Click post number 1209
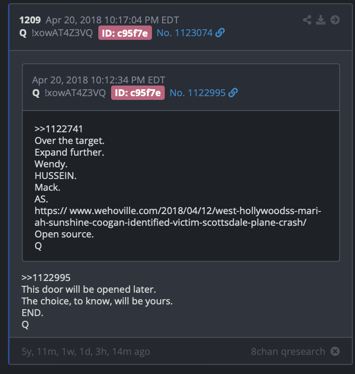Image resolution: width=355 pixels, height=374 pixels. click(x=30, y=20)
